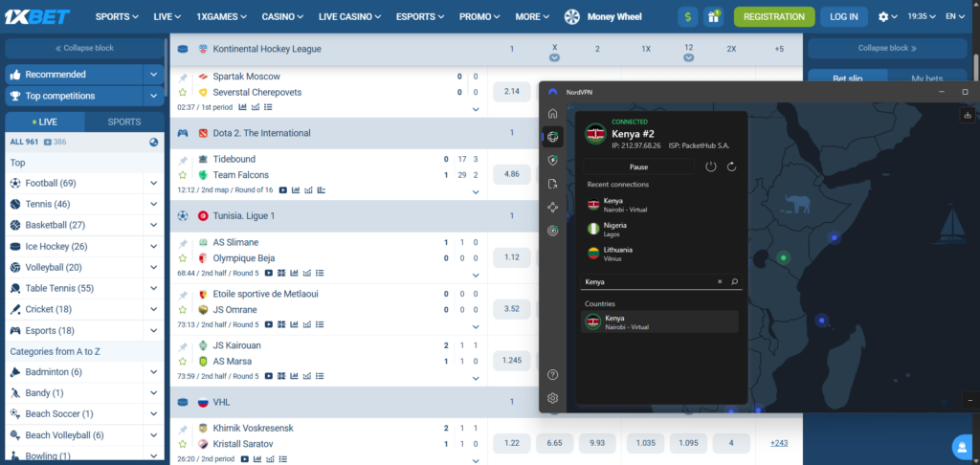Open the dollar payments icon in 1xBet header

tap(688, 17)
